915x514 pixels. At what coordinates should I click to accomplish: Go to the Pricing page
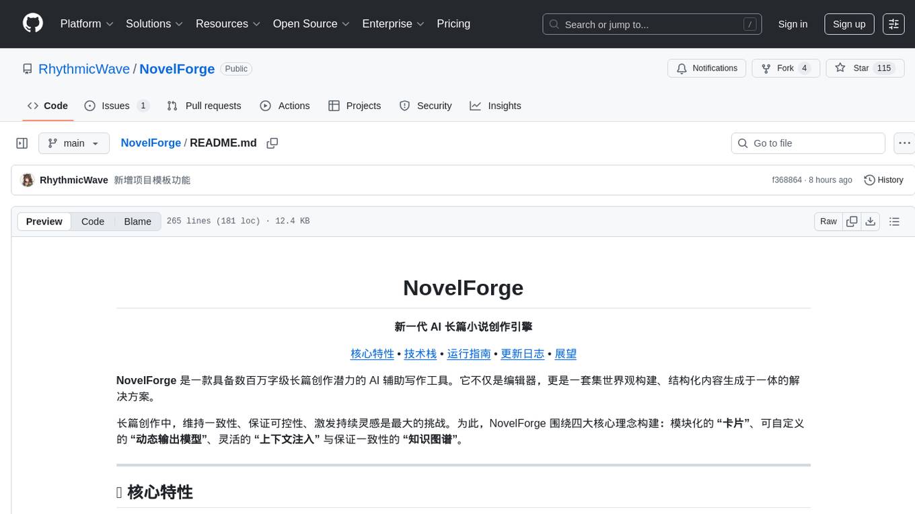453,24
